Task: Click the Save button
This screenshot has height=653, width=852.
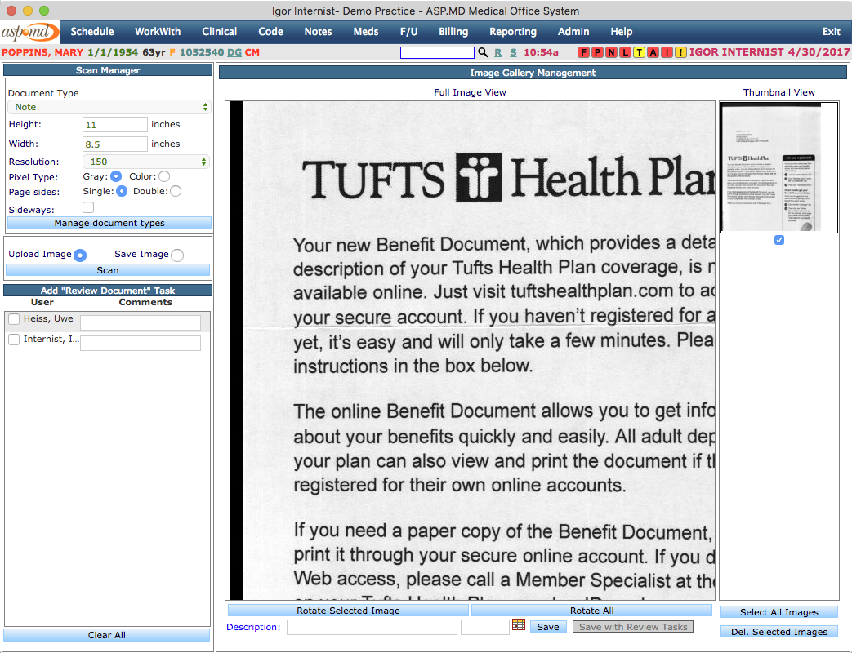Action: (x=547, y=626)
